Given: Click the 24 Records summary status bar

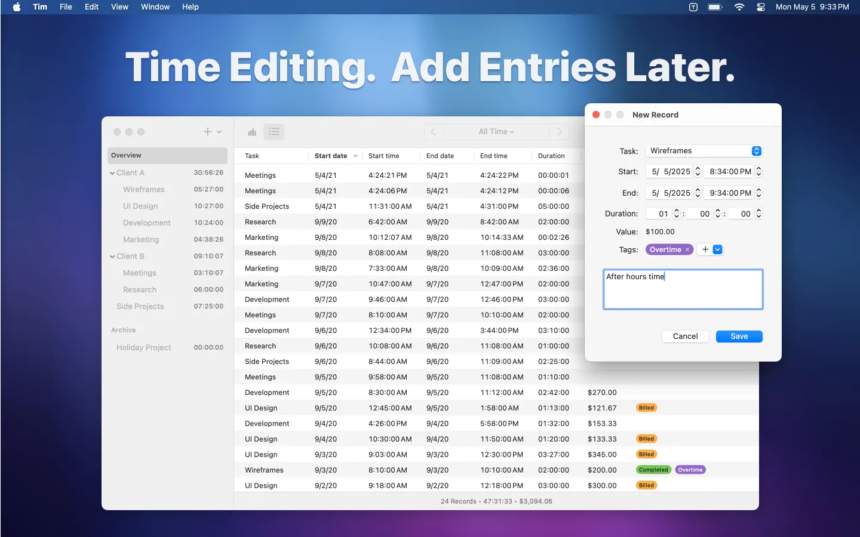Looking at the screenshot, I should (x=496, y=501).
